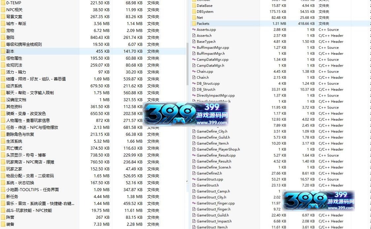Click the C++ icon for GameStruct.cpp
Image resolution: width=371 pixels, height=229 pixels.
[194, 179]
